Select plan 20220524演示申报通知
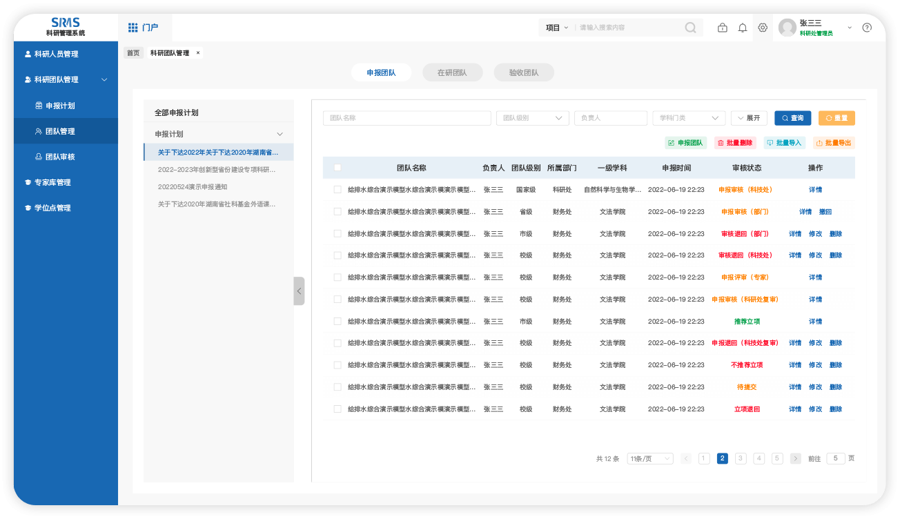 pos(193,187)
